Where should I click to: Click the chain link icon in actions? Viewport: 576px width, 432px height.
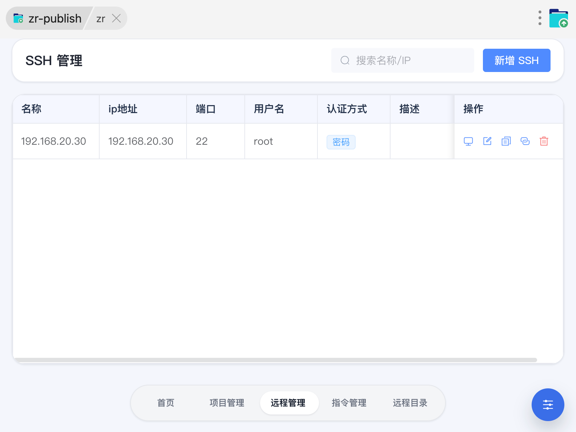pos(525,141)
